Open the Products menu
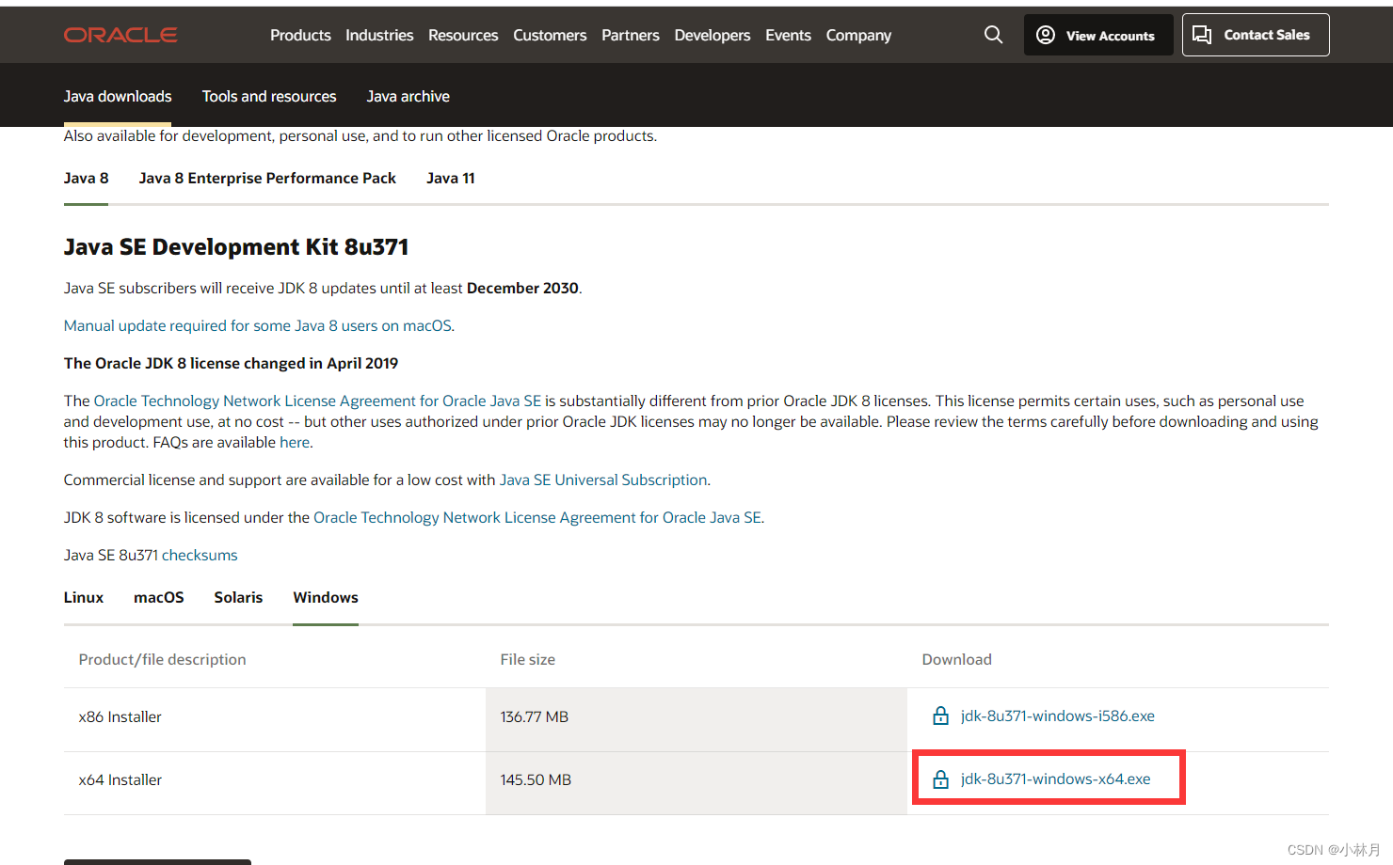This screenshot has width=1393, height=865. click(x=300, y=35)
